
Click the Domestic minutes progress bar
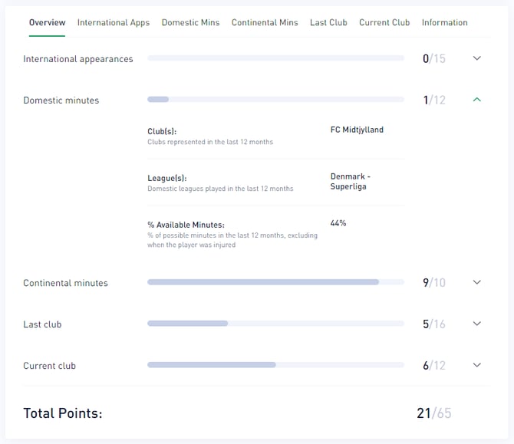(x=275, y=100)
